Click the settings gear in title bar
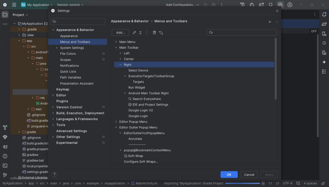Viewport: 329px width, 187px height. pos(280,5)
